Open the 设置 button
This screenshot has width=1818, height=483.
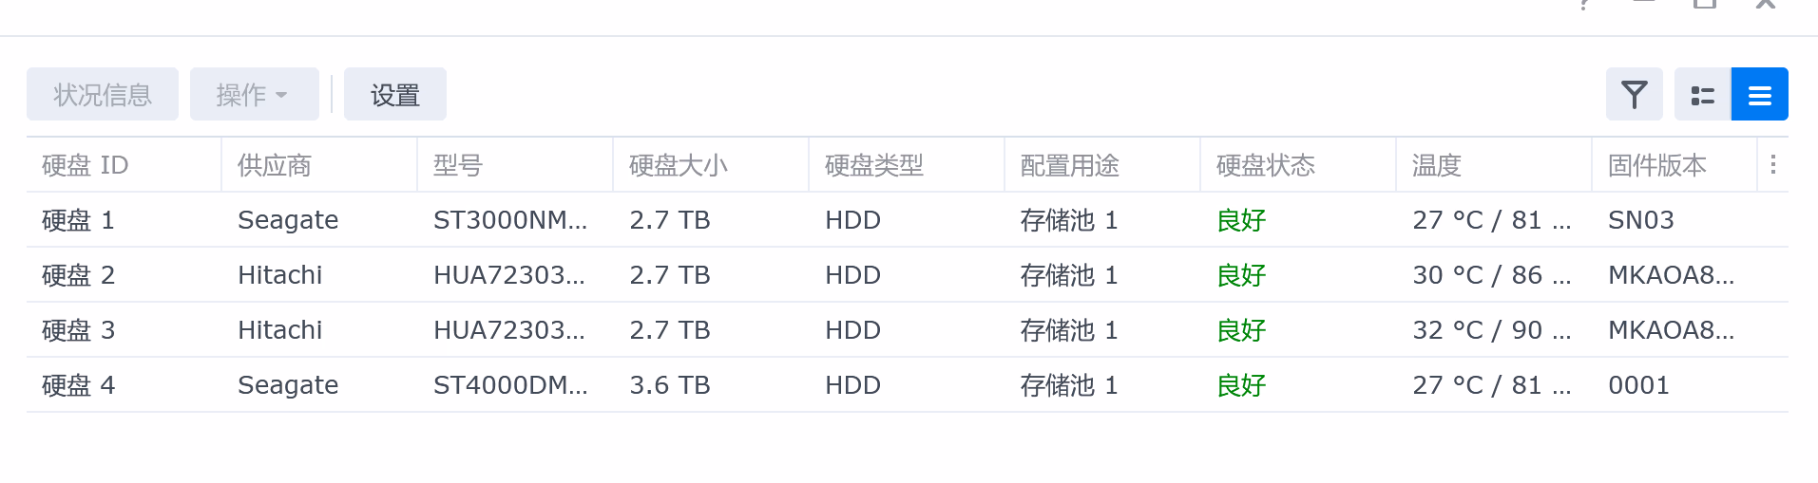coord(395,94)
